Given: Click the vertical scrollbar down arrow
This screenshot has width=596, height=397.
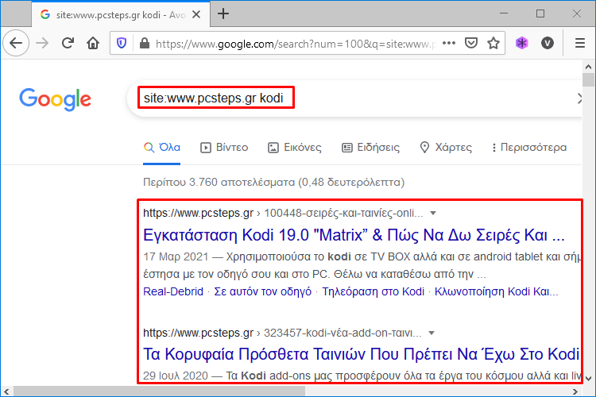Looking at the screenshot, I should tap(588, 379).
